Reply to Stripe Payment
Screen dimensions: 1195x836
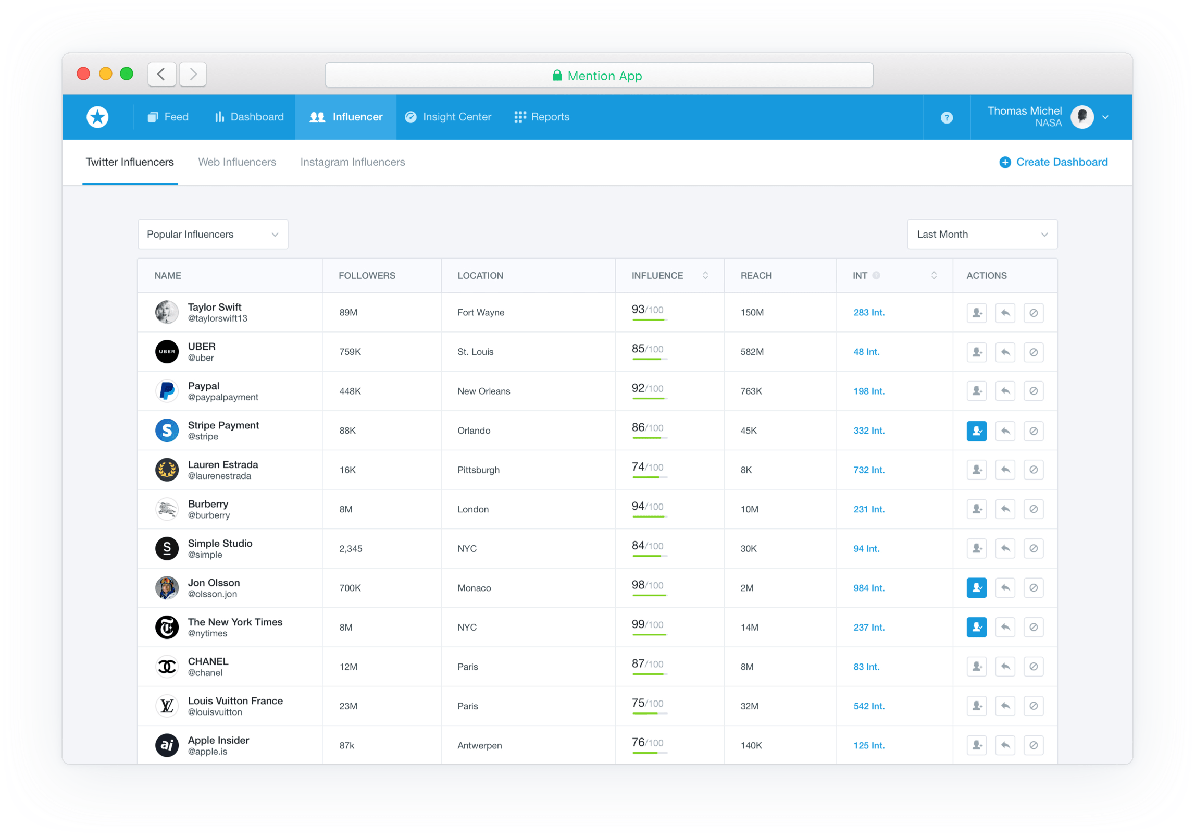coord(1005,431)
